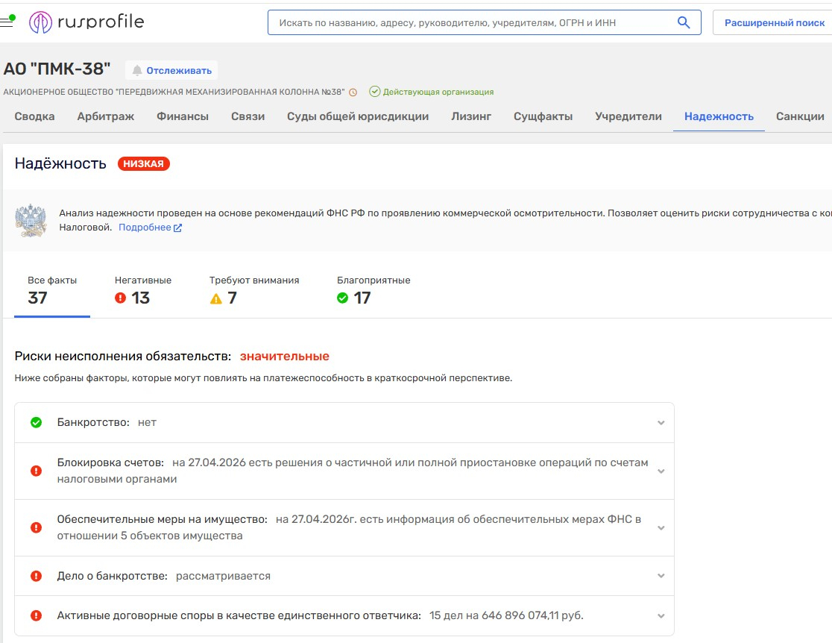This screenshot has height=643, width=832.
Task: Click the red warning icon beside Блокировка счетов
Action: point(36,471)
